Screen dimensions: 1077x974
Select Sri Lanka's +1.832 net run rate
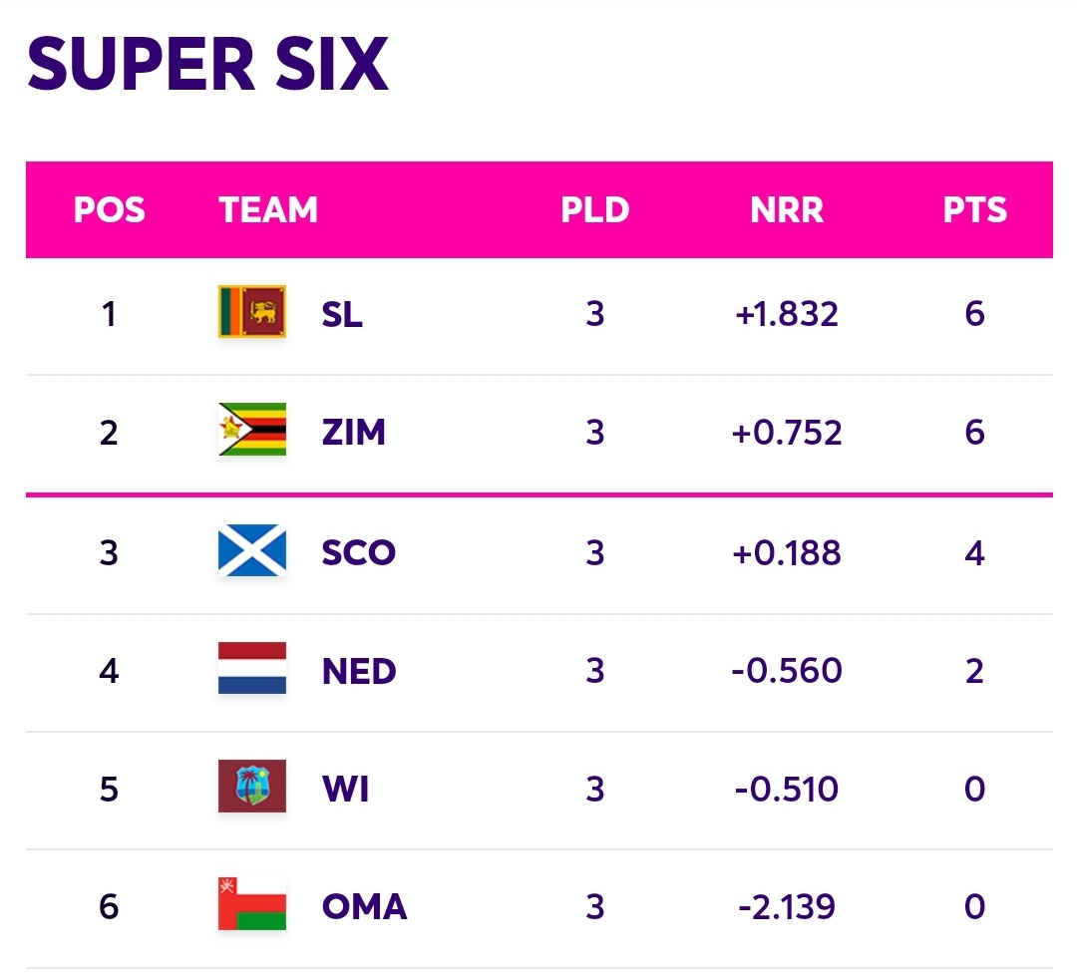pos(787,315)
